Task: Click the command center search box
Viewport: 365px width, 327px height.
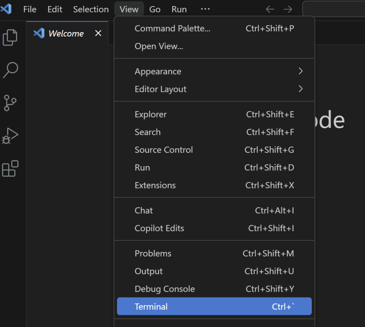Action: click(x=334, y=9)
